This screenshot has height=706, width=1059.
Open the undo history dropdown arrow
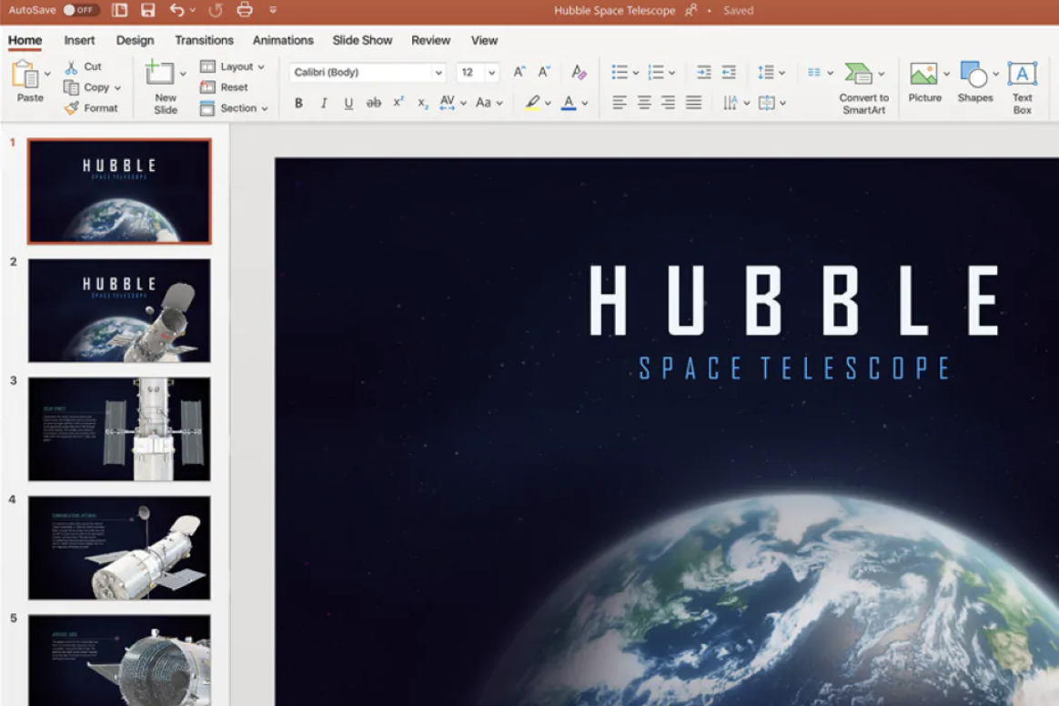(x=193, y=10)
